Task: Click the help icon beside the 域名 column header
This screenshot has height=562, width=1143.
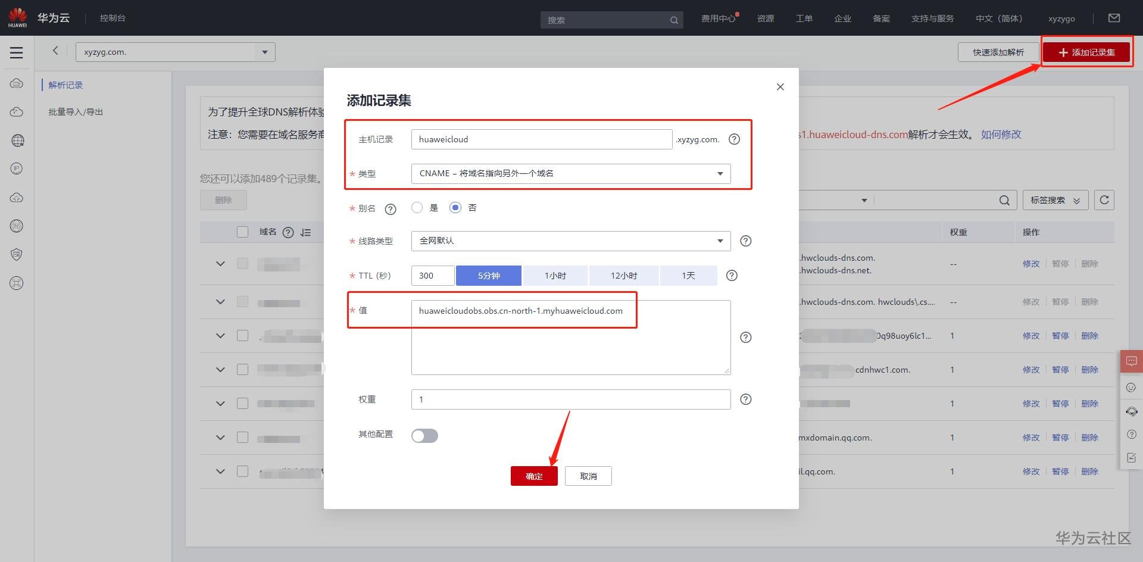Action: [288, 233]
